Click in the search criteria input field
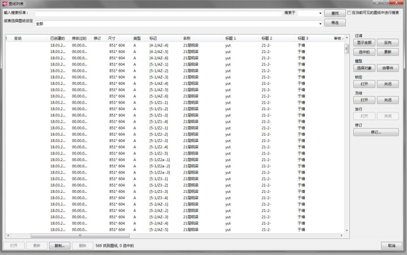The image size is (407, 255). [x=158, y=13]
